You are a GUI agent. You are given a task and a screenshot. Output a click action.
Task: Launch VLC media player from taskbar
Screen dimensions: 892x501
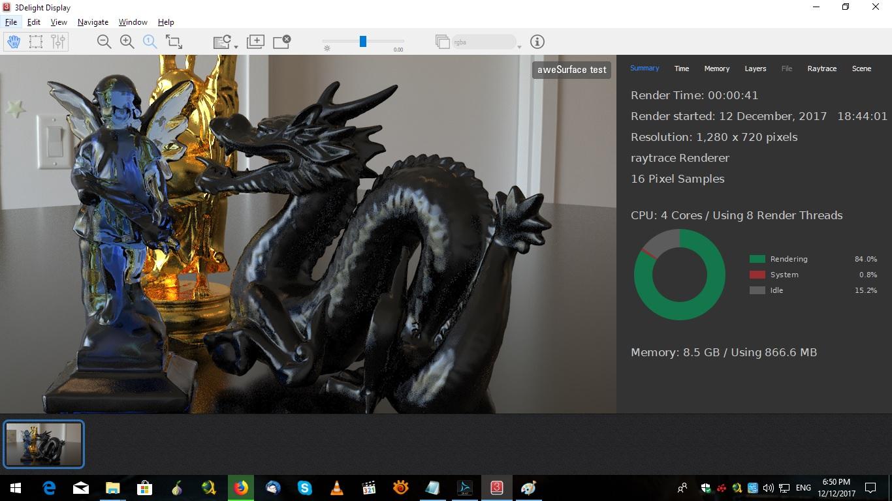tap(337, 487)
